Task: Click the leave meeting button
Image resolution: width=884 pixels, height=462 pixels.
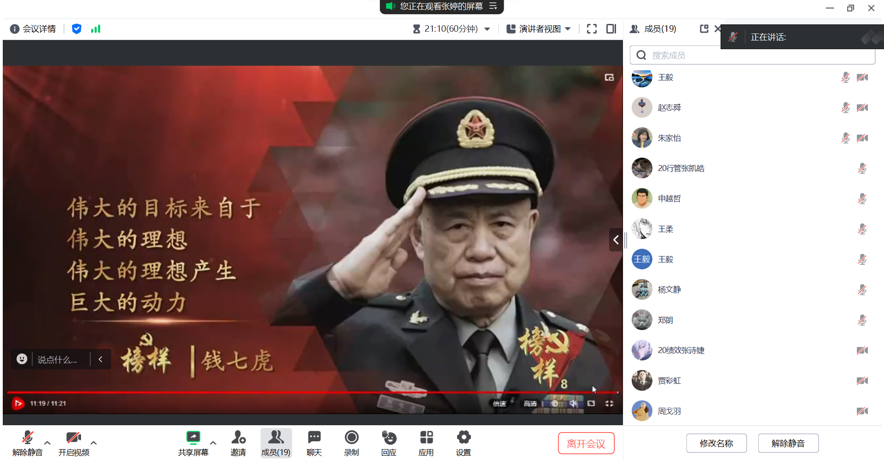Action: click(x=586, y=443)
